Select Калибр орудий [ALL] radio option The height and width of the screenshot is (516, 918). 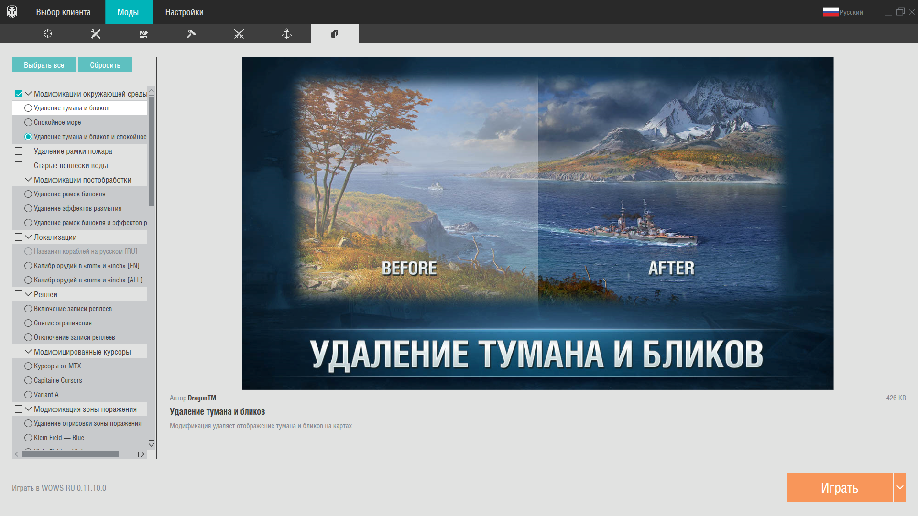point(28,280)
